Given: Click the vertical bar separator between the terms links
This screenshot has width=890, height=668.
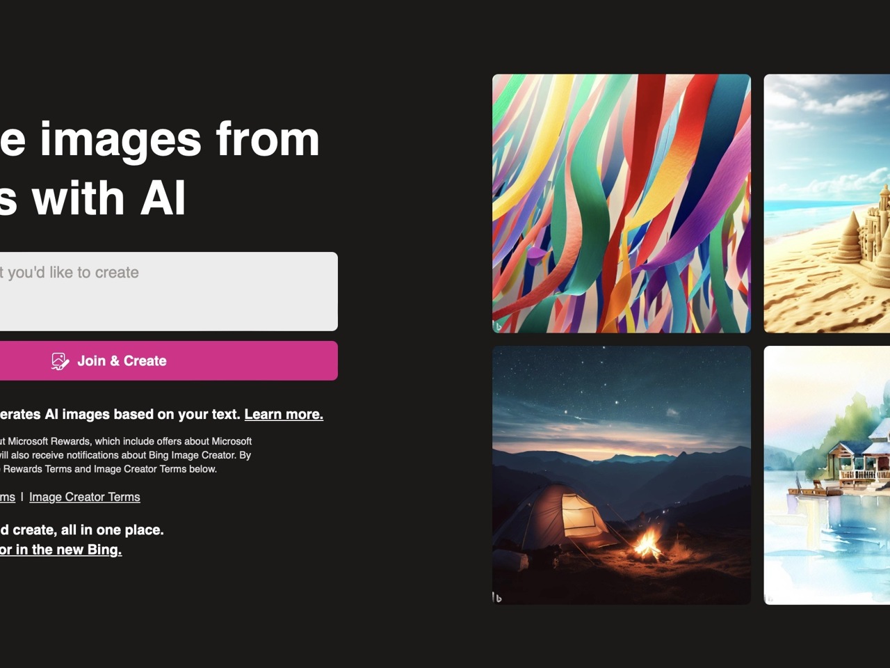Looking at the screenshot, I should pos(22,497).
